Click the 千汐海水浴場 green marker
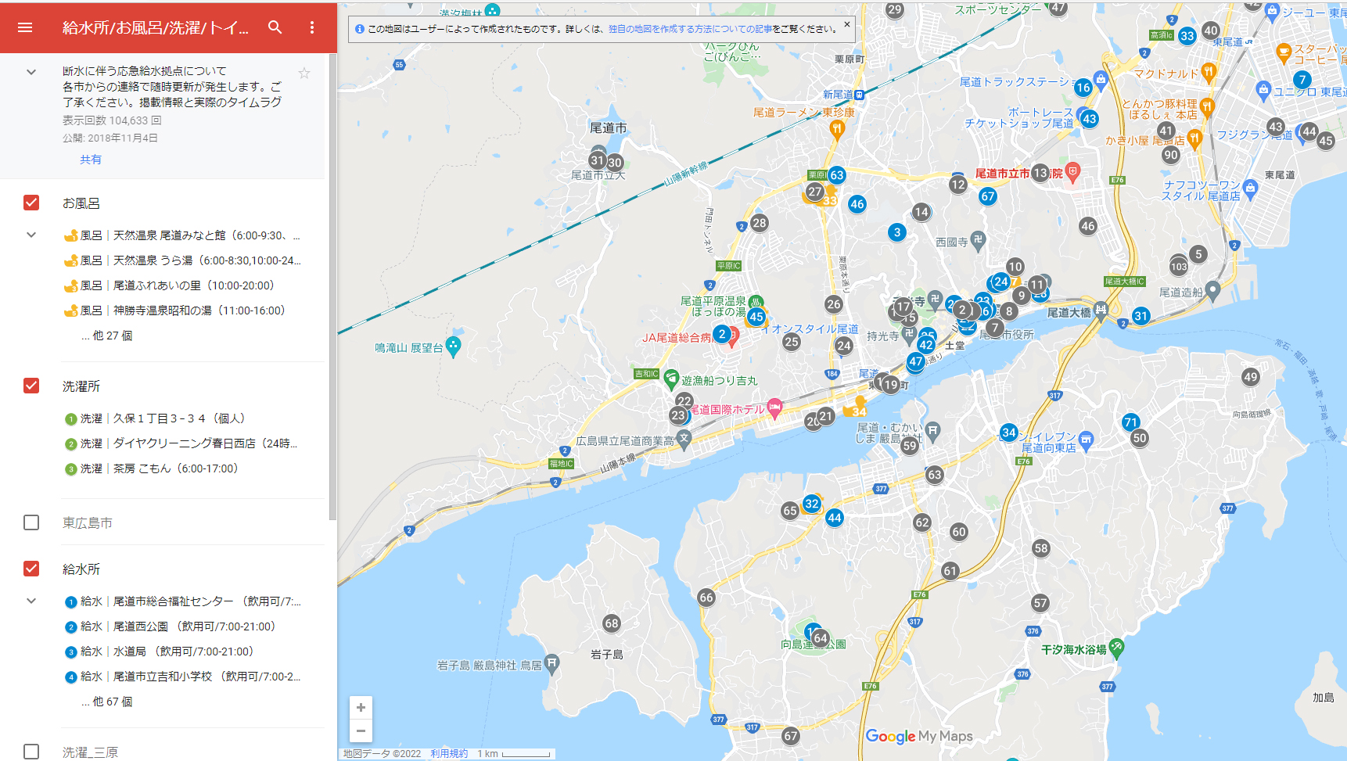This screenshot has height=761, width=1347. pos(1116,648)
